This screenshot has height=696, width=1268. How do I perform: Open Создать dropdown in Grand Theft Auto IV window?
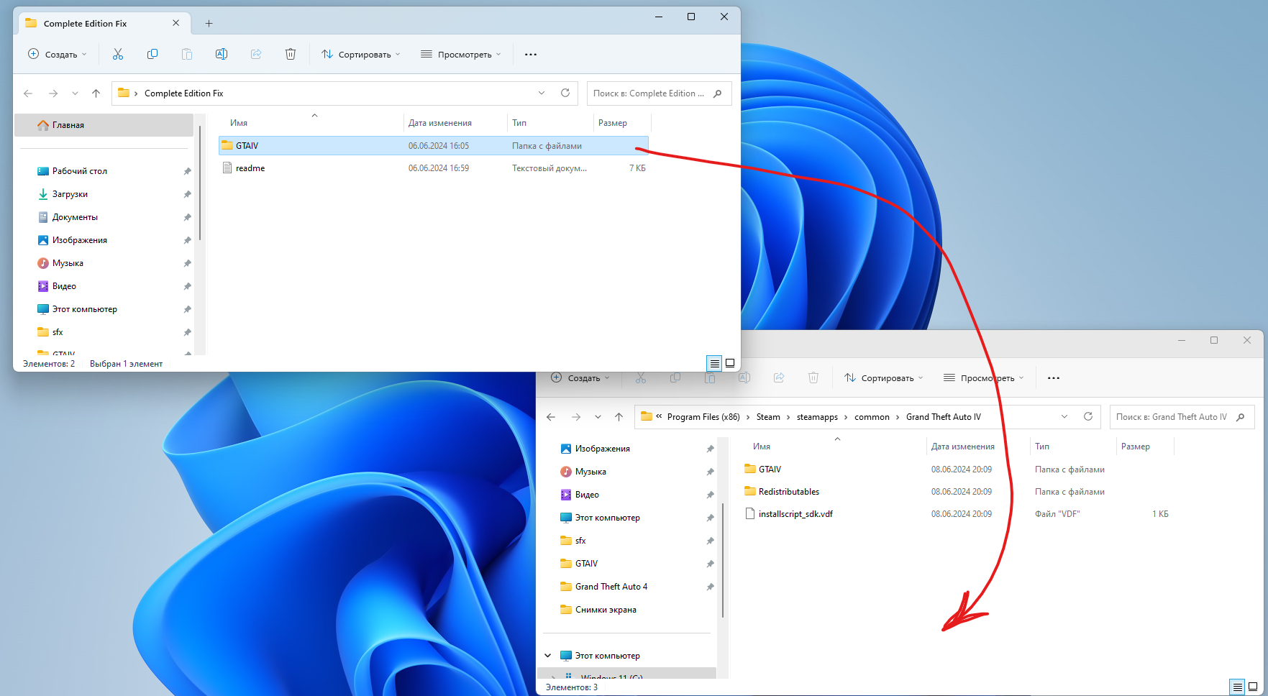point(580,378)
